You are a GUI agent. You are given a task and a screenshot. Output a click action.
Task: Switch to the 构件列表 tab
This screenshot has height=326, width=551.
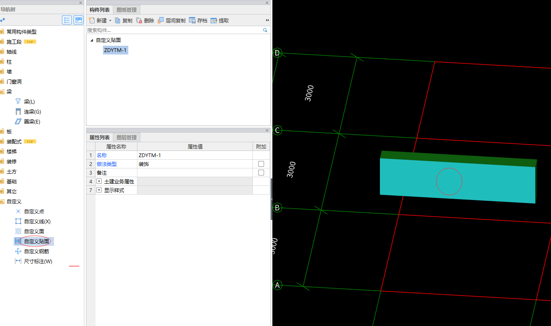100,10
